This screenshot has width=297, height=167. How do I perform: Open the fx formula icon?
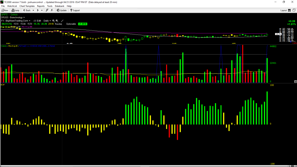tap(52, 10)
